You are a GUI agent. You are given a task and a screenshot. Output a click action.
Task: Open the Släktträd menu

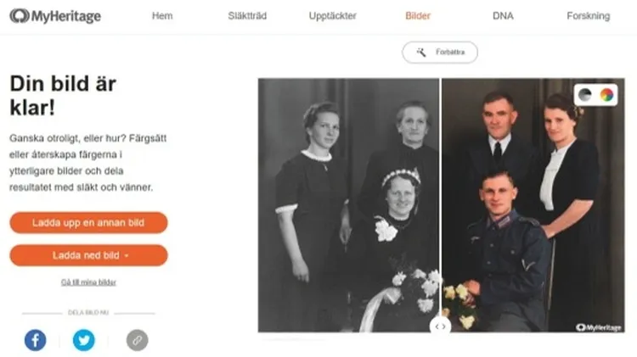click(247, 16)
